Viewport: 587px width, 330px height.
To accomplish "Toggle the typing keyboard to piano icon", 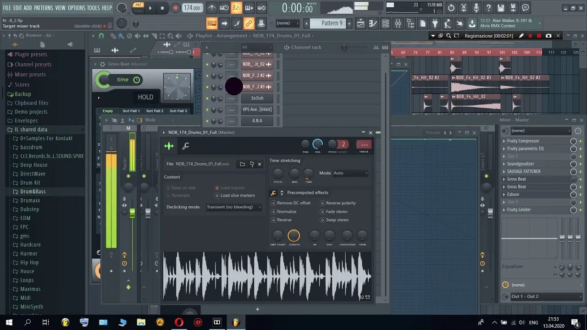I will point(212,23).
